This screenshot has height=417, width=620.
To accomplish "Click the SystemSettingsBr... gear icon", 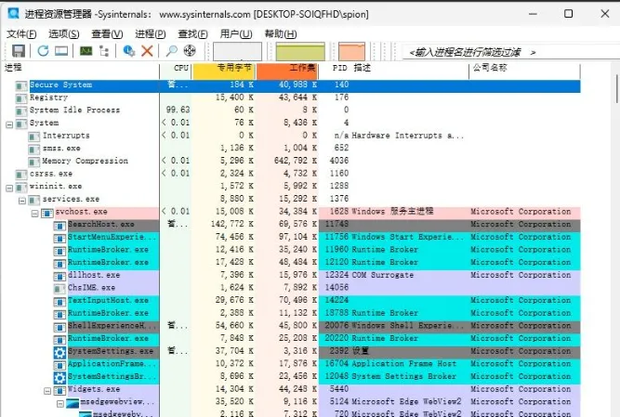I will coord(59,377).
